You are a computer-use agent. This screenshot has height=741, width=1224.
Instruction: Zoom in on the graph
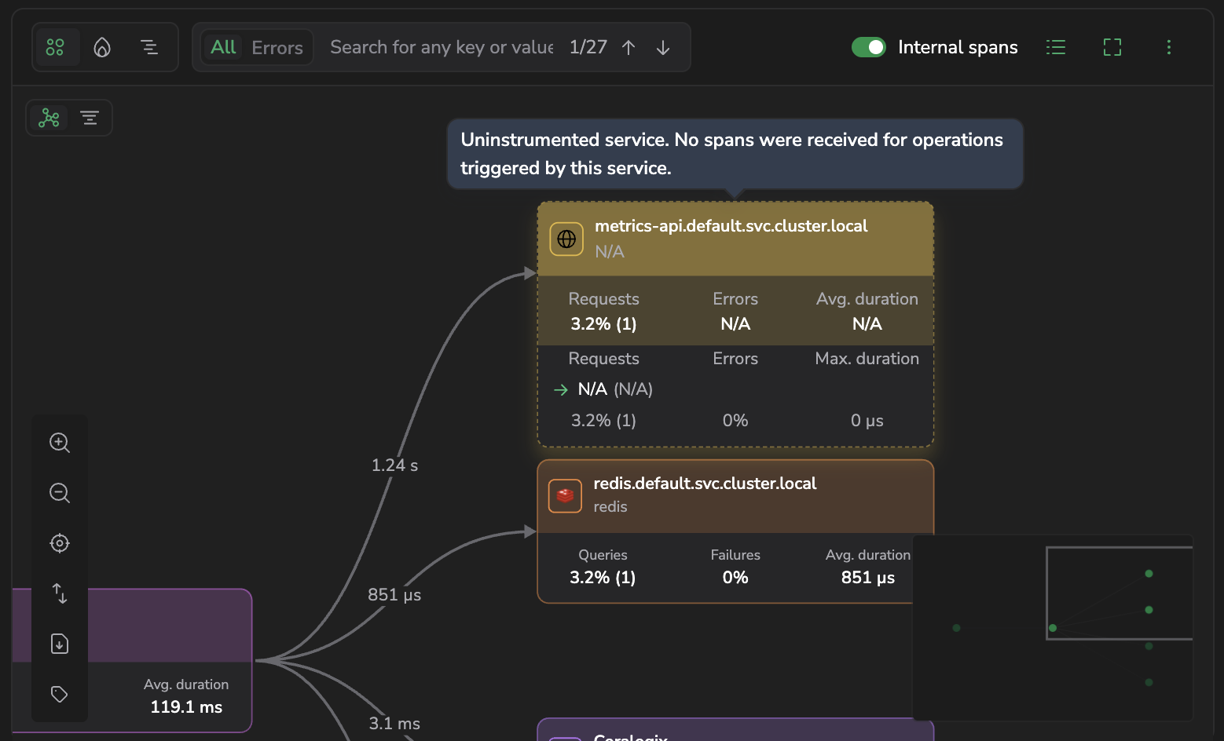pos(60,443)
